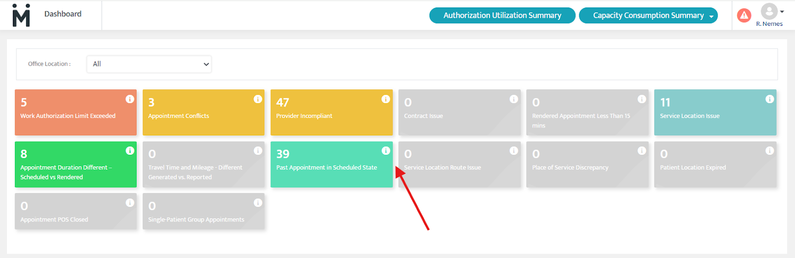Show info for Past Appointment in Scheduled State

(x=386, y=151)
